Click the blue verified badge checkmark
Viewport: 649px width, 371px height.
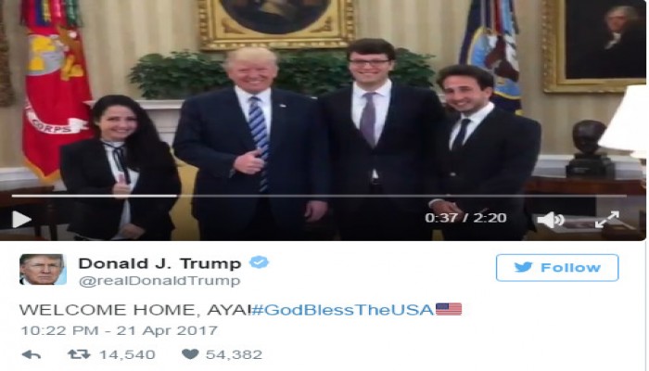click(x=259, y=262)
